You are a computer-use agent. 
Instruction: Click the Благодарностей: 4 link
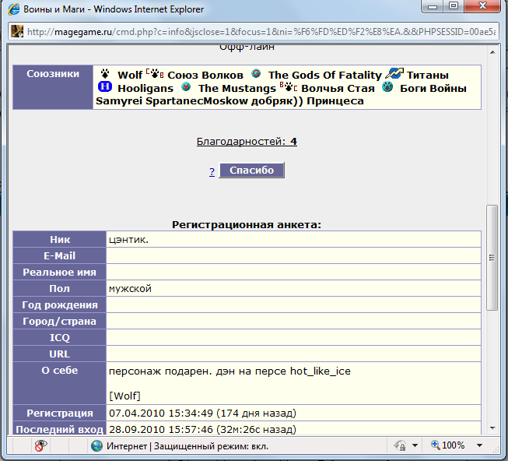tap(247, 142)
